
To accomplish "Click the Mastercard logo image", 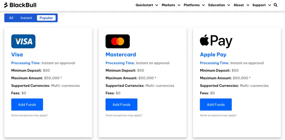I will pos(117,41).
